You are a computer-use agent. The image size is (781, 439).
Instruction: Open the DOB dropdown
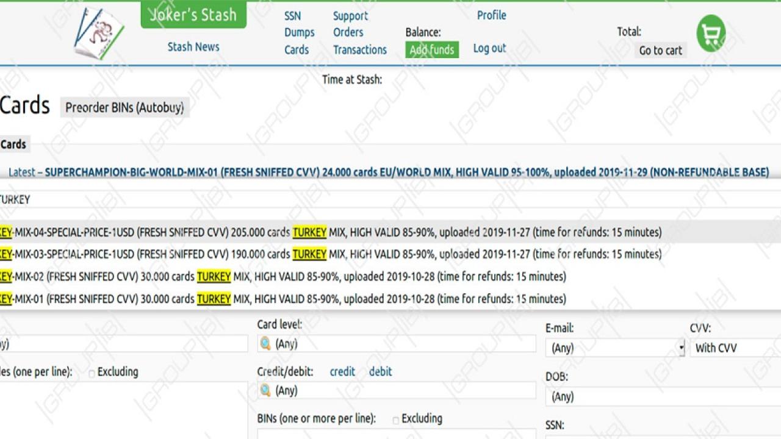click(x=663, y=397)
